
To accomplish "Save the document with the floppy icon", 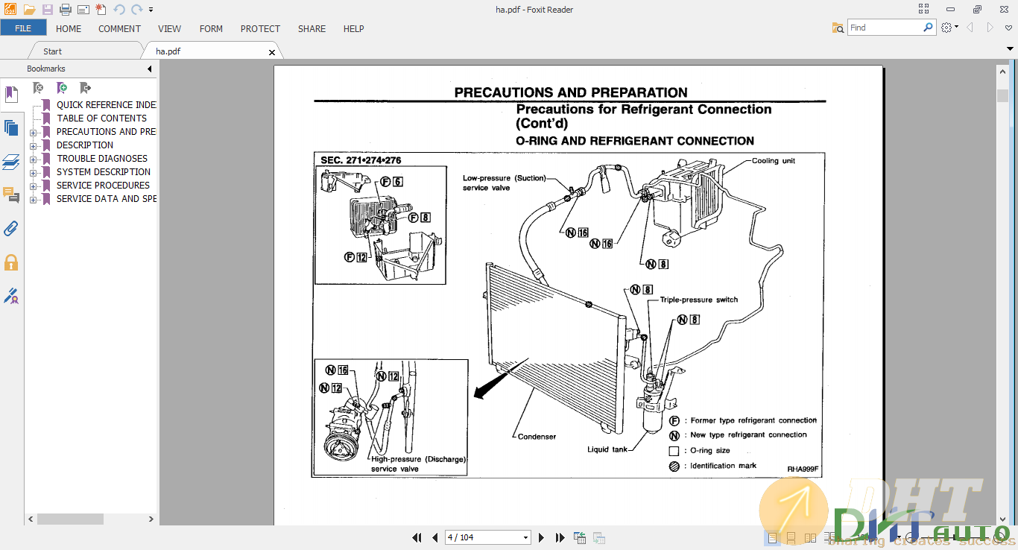I will pos(48,10).
